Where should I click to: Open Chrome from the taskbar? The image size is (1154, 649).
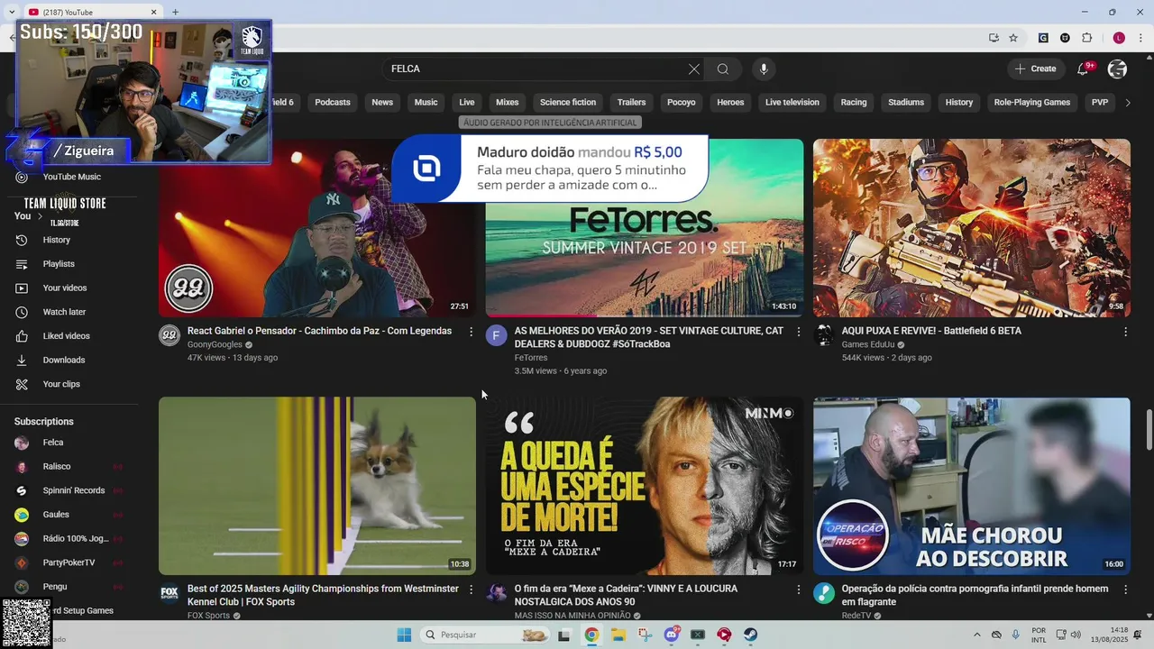(x=591, y=635)
